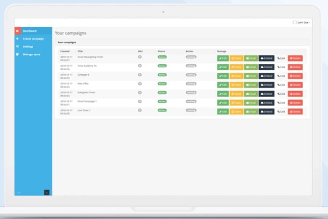Click Embed for Email Retargeting Timer

pyautogui.click(x=266, y=58)
